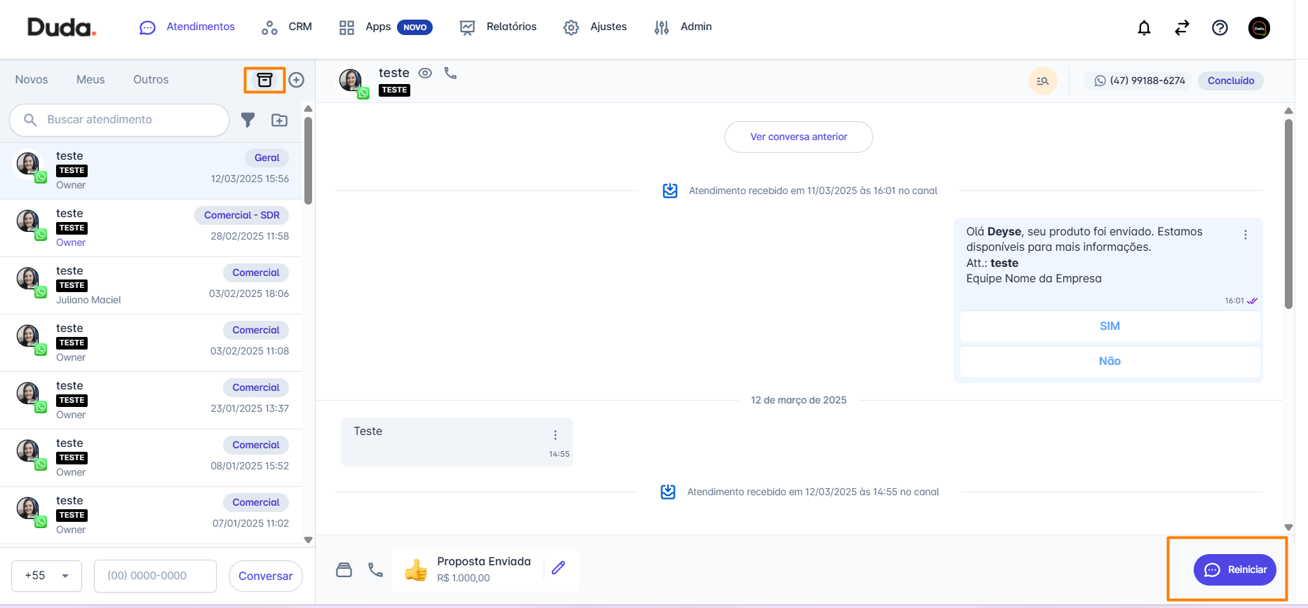Click the Reiniciar button
The height and width of the screenshot is (608, 1308).
click(1234, 569)
